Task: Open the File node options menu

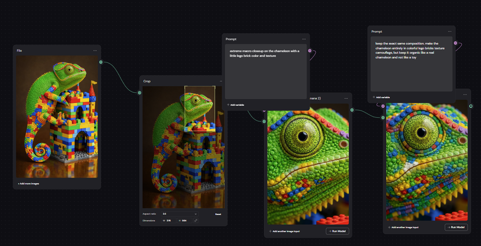Action: point(95,51)
